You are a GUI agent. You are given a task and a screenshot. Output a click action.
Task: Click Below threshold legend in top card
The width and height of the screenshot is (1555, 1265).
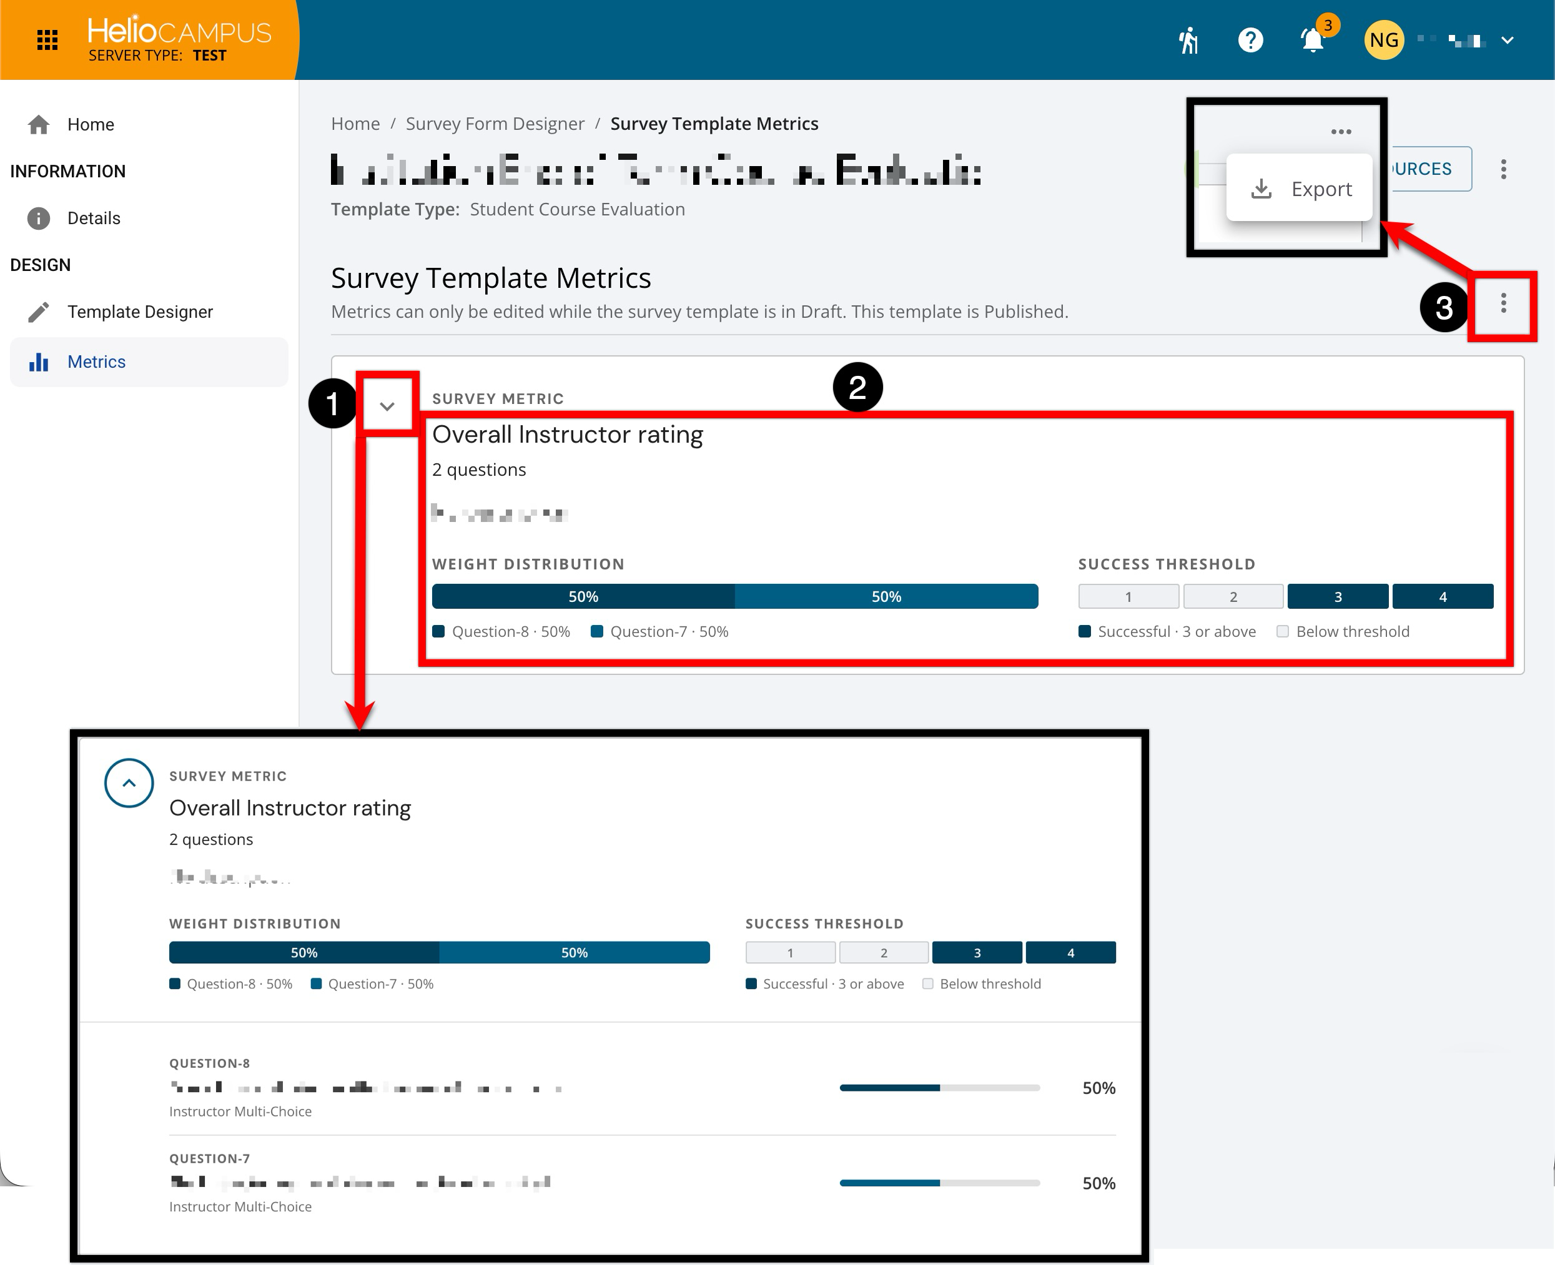pyautogui.click(x=1343, y=632)
